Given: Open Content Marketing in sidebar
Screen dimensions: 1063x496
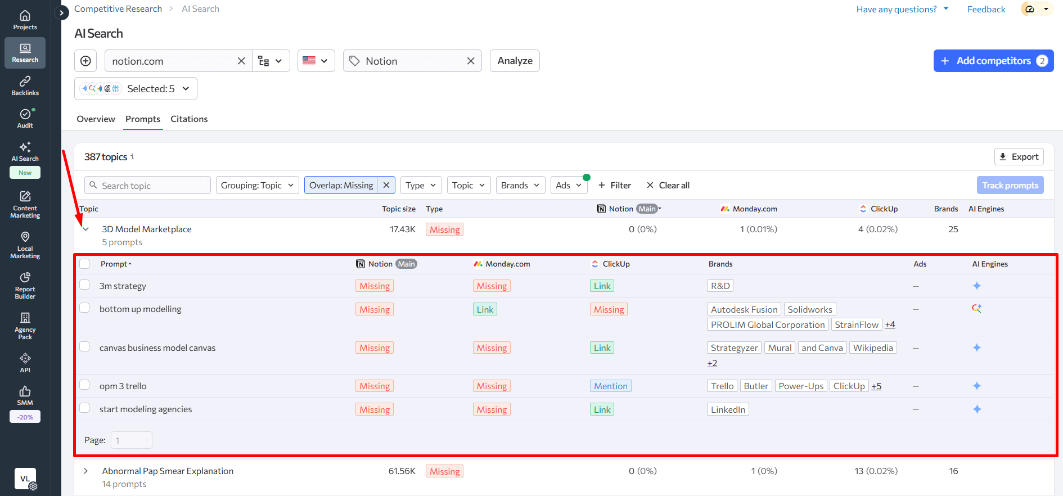Looking at the screenshot, I should (x=25, y=205).
